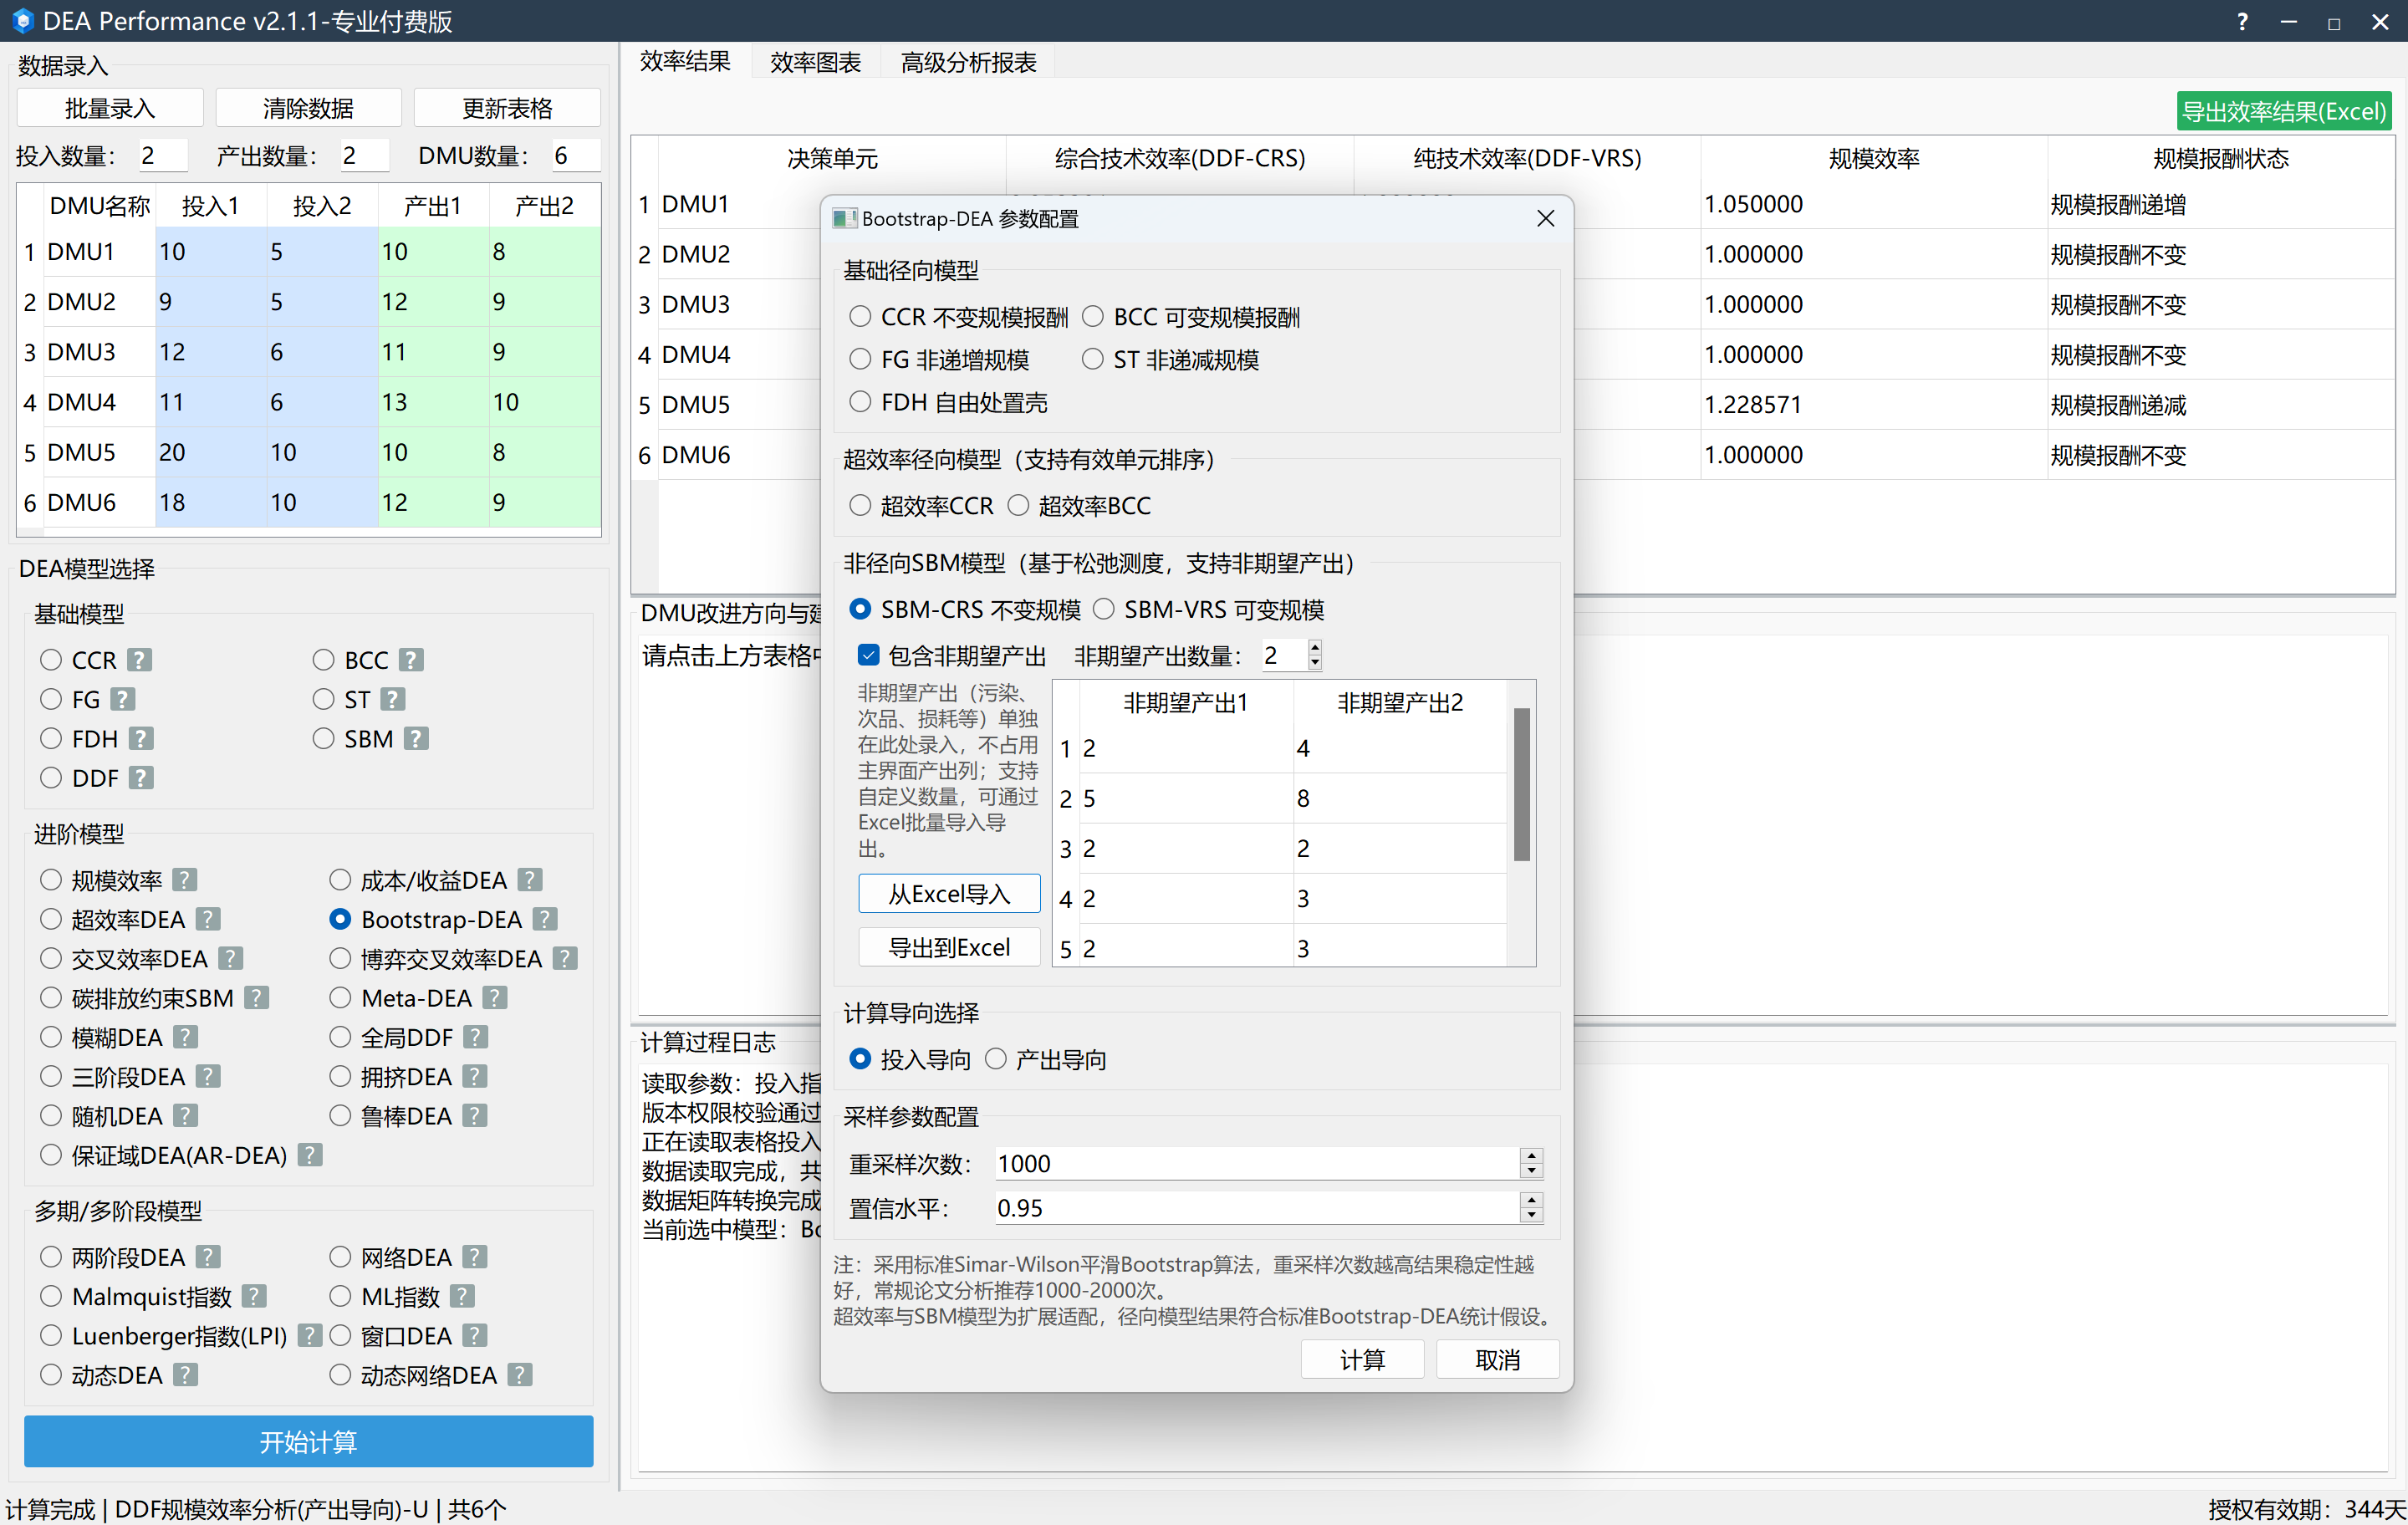The width and height of the screenshot is (2408, 1525).
Task: Click 更新表格 button
Action: (507, 108)
